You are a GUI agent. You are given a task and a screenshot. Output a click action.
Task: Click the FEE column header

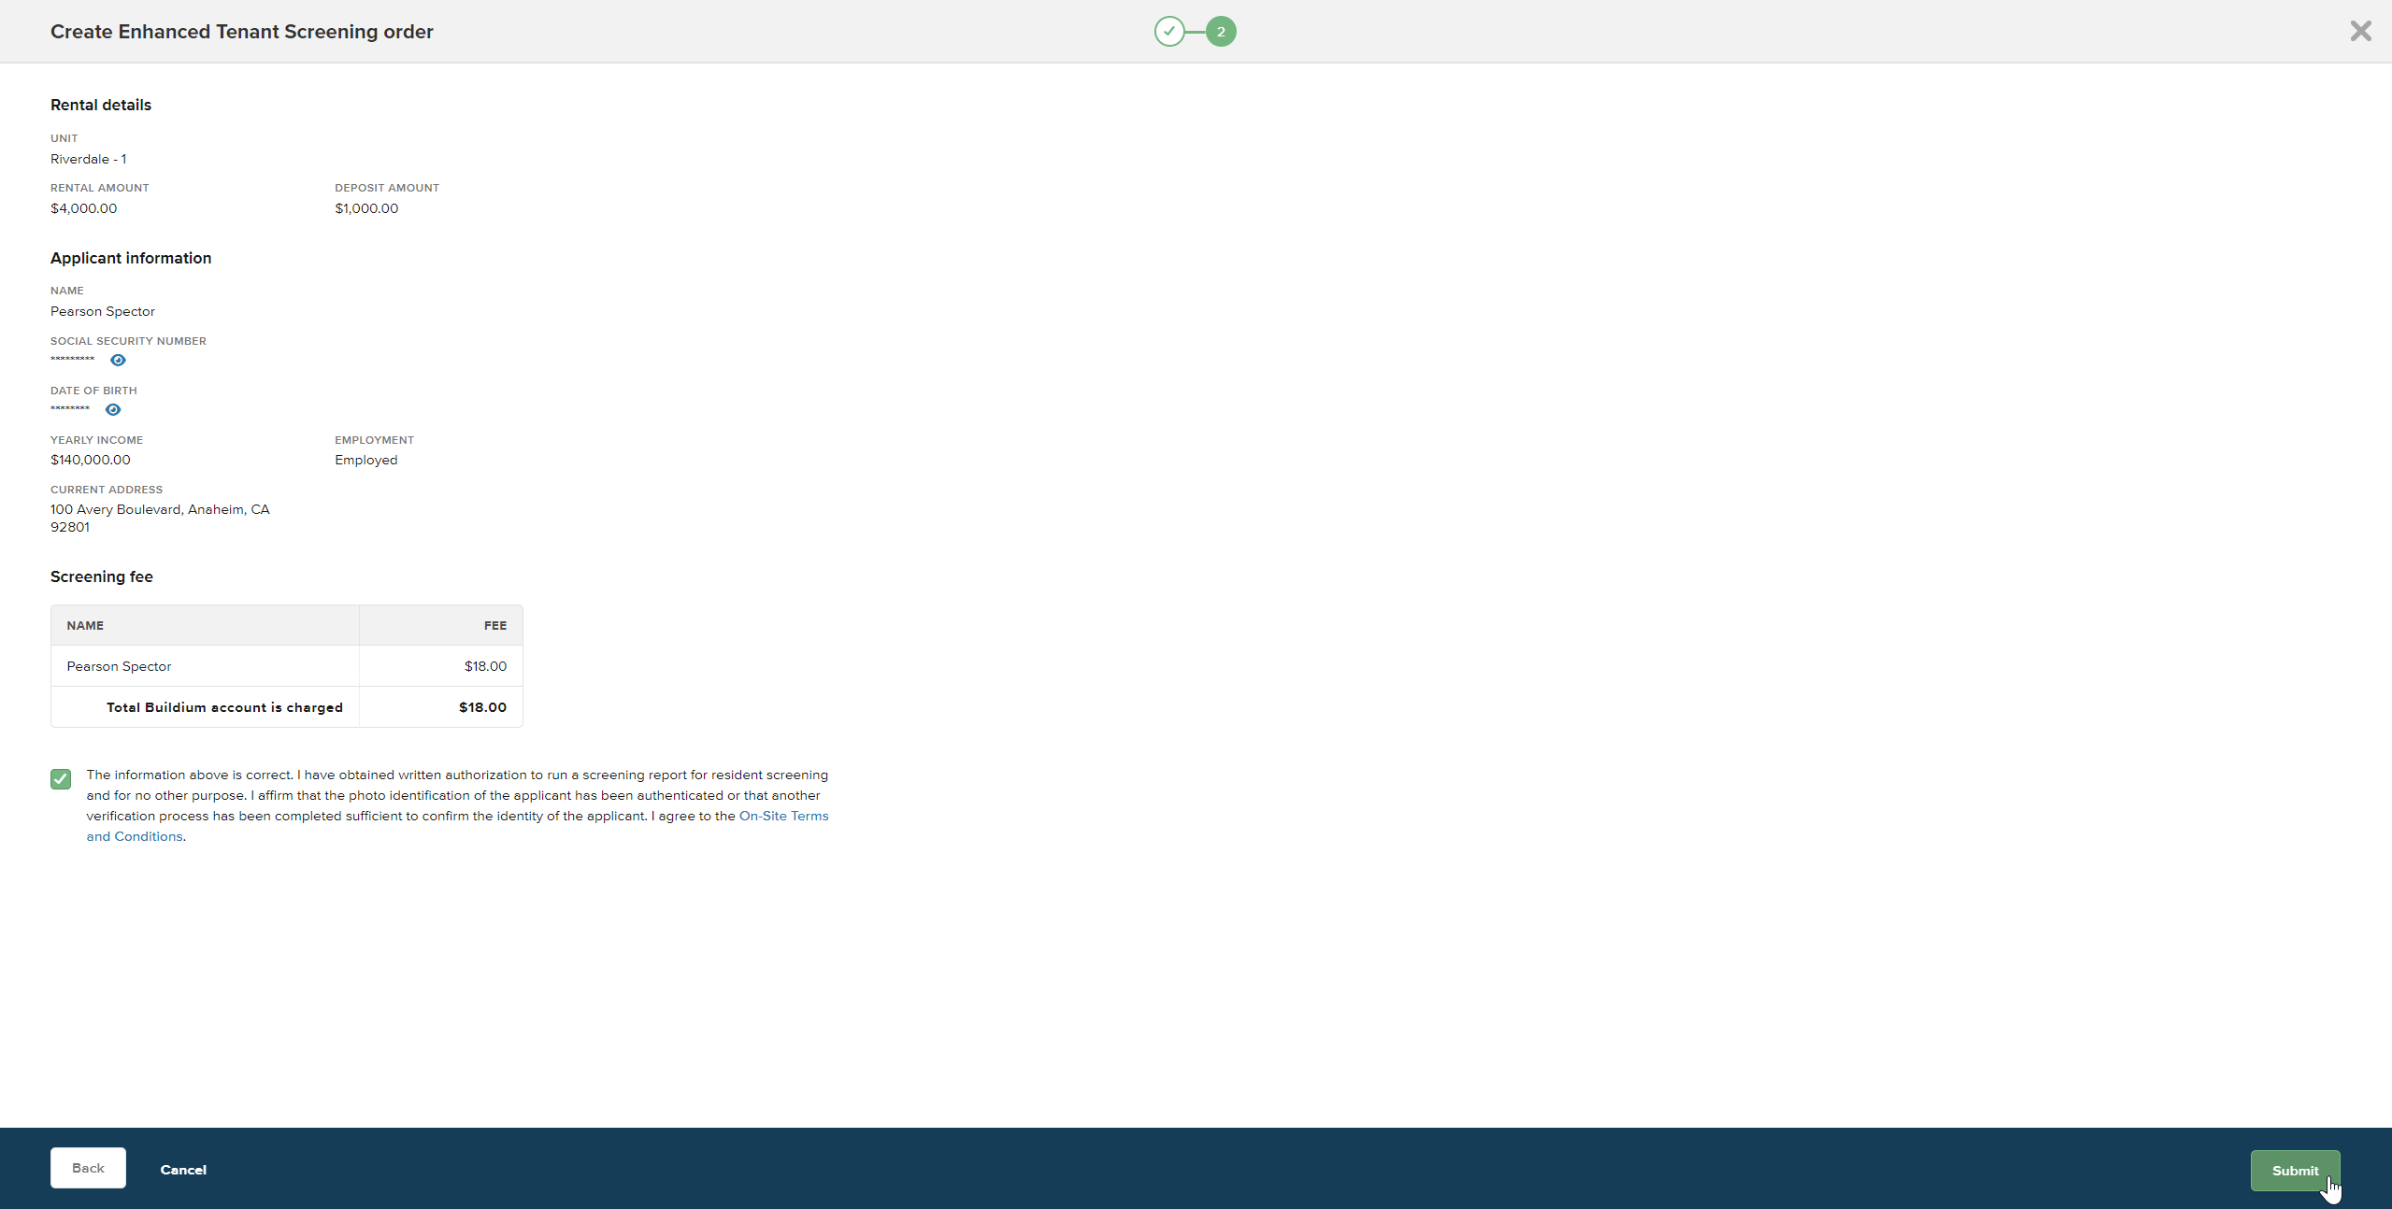[494, 626]
